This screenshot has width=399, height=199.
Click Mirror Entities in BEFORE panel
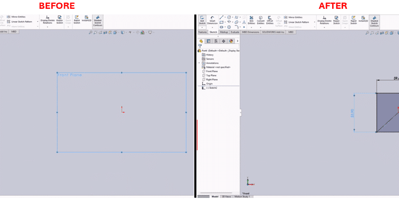tap(16, 17)
